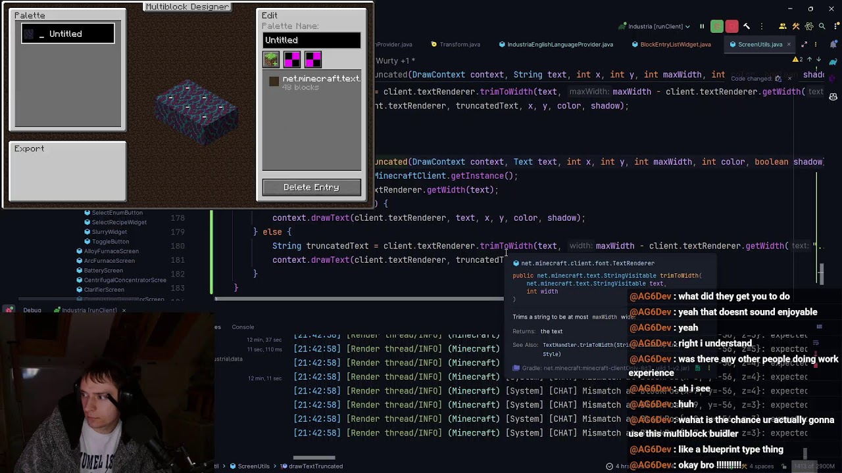
Task: Click the Export panel header
Action: (x=30, y=148)
